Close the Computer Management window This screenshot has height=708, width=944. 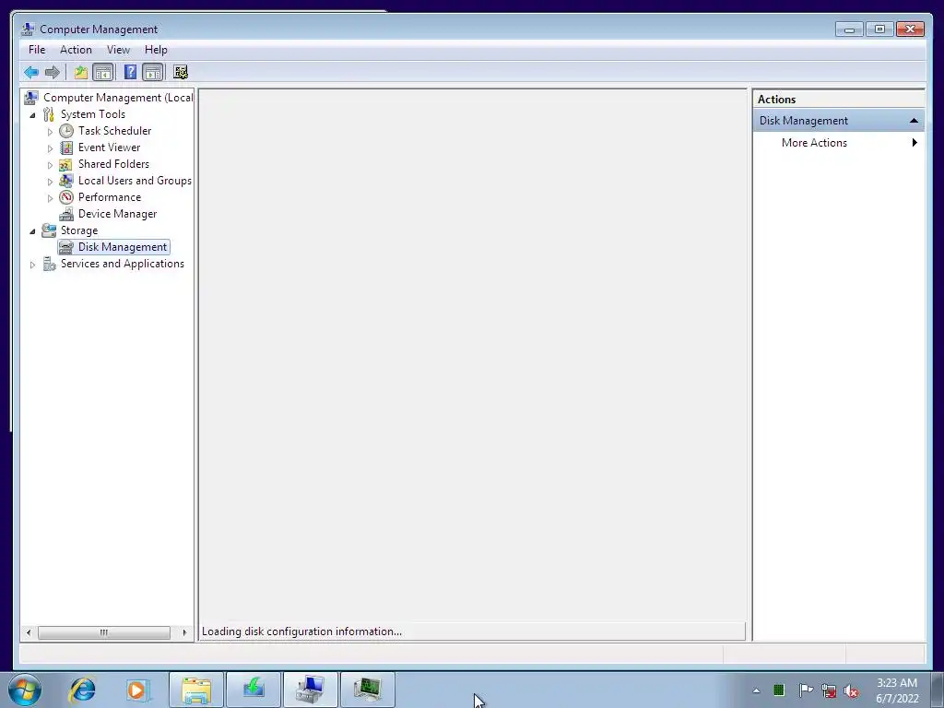pos(910,29)
